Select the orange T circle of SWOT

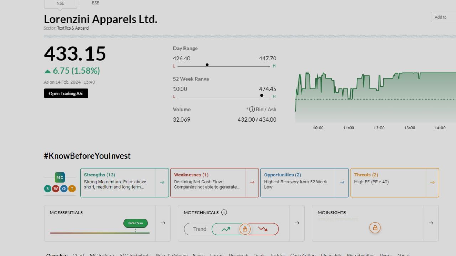(72, 189)
